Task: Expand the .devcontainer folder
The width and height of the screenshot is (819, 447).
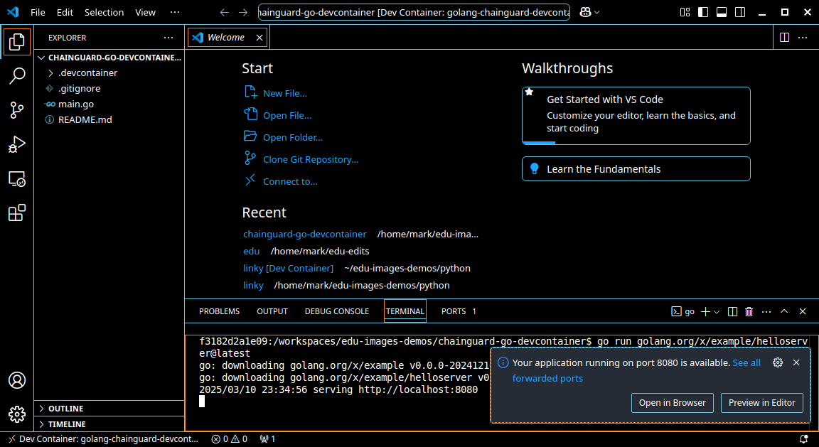Action: pos(110,73)
